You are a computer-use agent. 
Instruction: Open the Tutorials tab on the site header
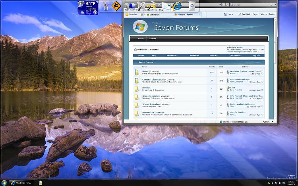click(153, 38)
